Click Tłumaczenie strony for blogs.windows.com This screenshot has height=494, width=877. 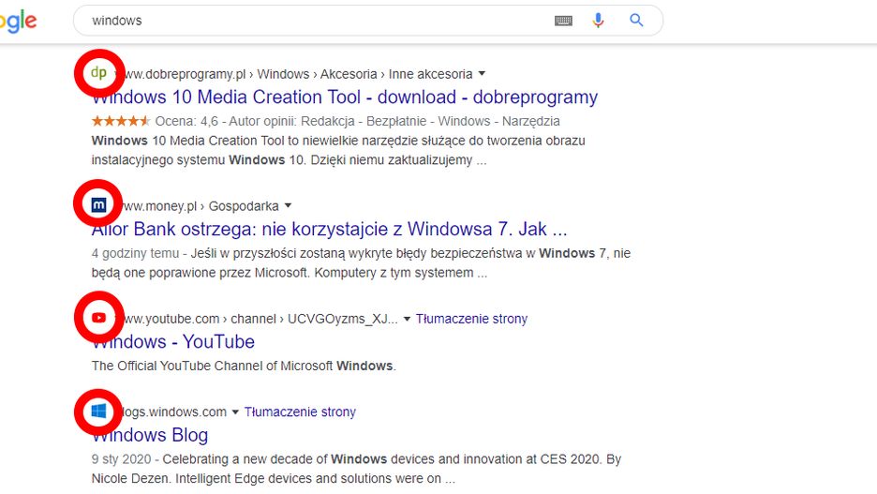coord(300,412)
